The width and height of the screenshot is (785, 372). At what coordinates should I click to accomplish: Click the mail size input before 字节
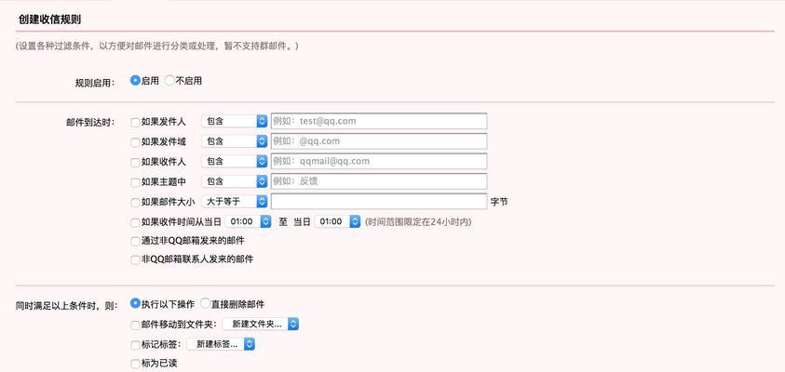(x=379, y=201)
